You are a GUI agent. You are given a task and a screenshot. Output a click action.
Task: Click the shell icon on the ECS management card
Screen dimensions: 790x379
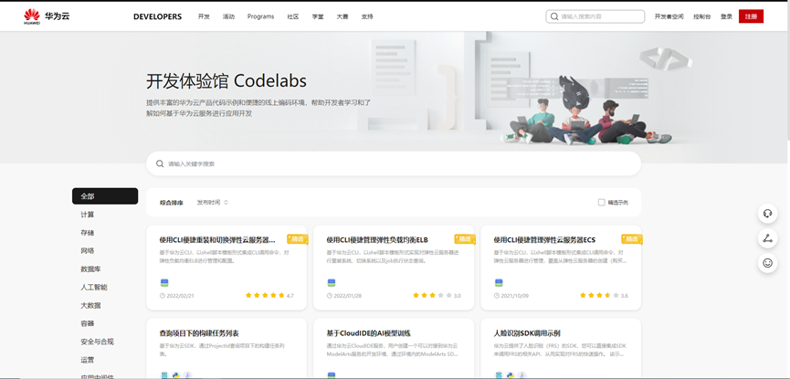499,283
